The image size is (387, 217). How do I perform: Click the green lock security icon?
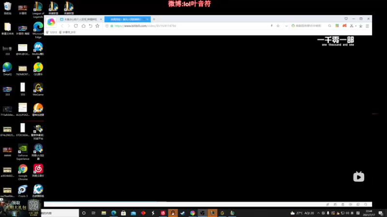pyautogui.click(x=112, y=26)
